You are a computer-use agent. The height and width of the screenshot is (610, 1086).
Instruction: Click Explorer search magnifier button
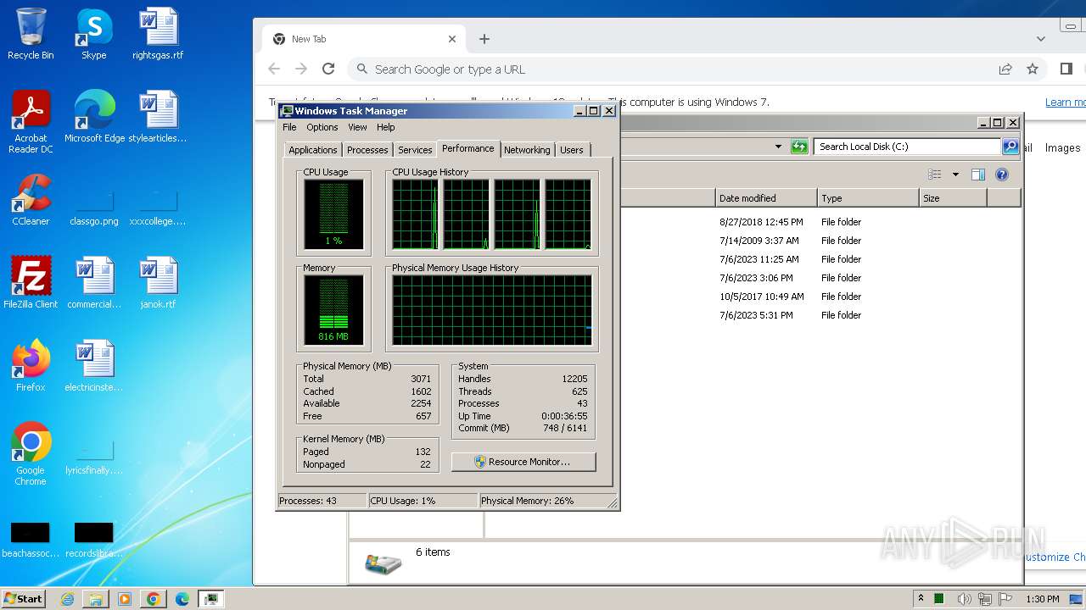pos(1010,147)
